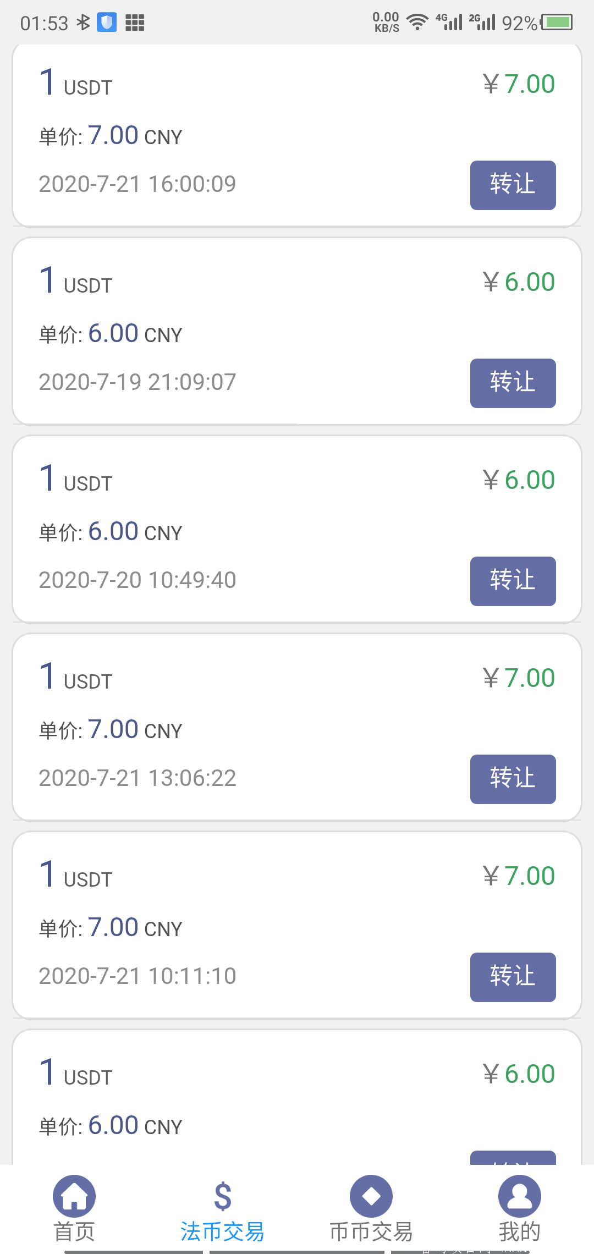Switch to the 币币交易 tab
The image size is (594, 1254).
[371, 1232]
